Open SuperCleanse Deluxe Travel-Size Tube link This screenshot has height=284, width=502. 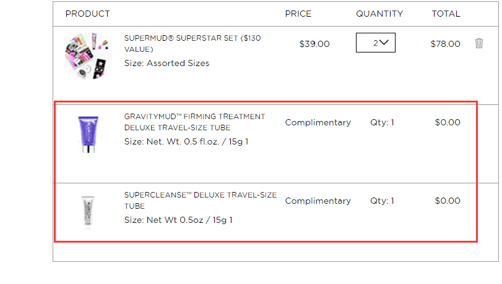(201, 200)
